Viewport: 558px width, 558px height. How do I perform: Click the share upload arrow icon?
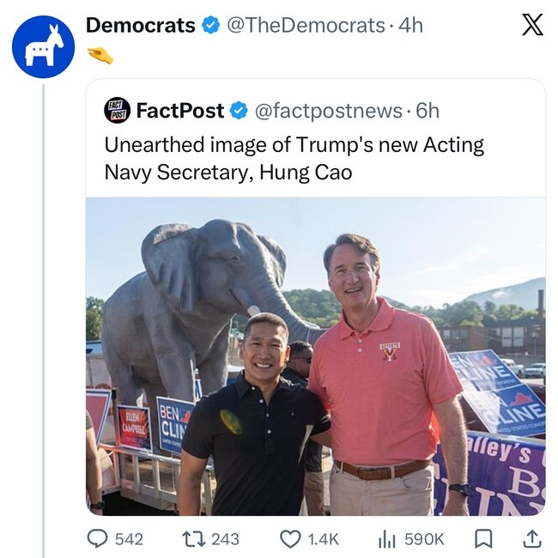pos(532,538)
